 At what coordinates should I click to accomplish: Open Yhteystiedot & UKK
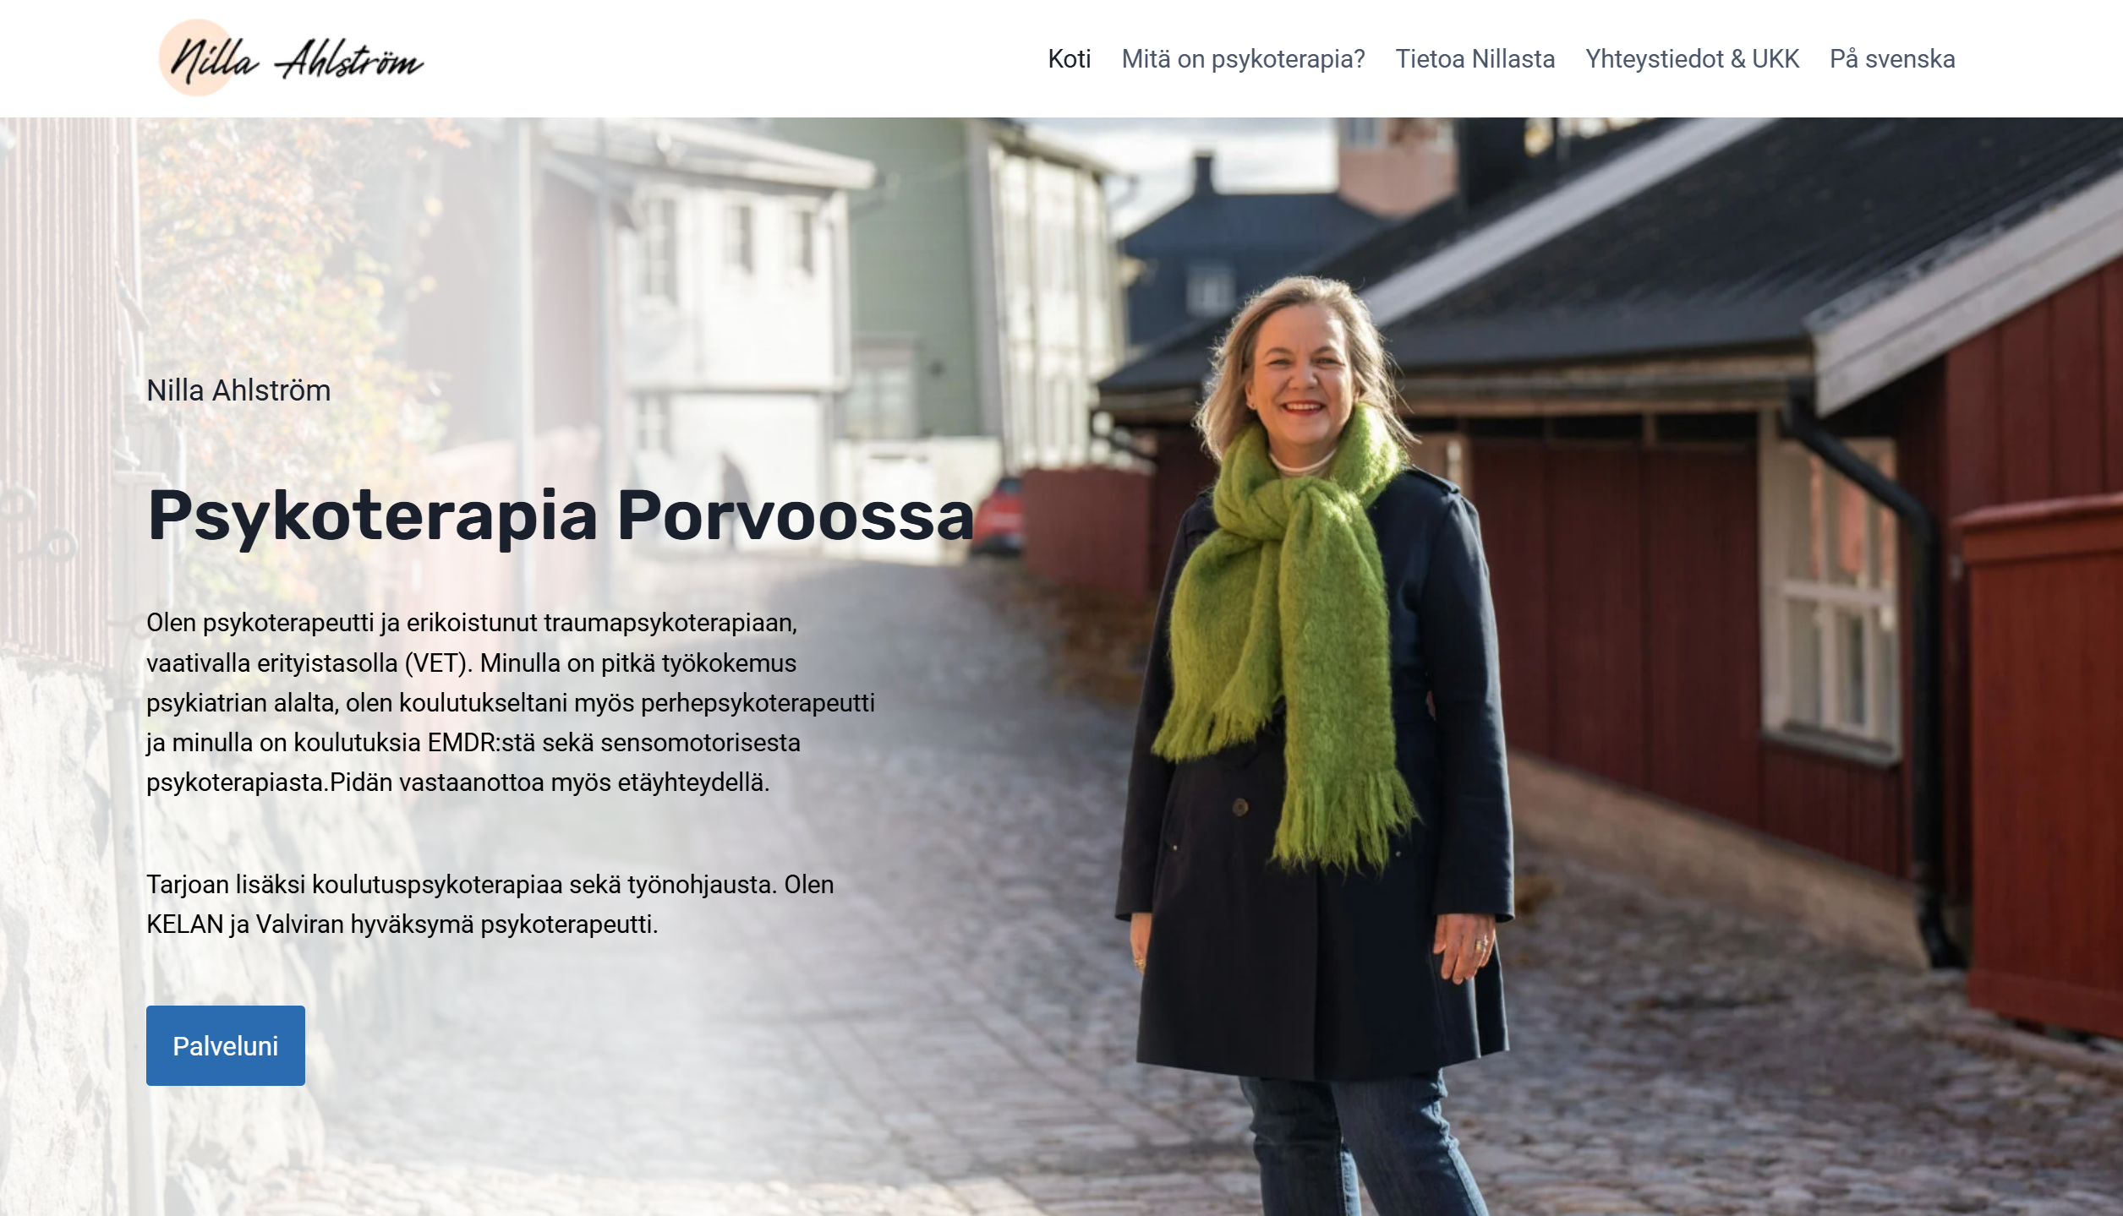[x=1692, y=59]
